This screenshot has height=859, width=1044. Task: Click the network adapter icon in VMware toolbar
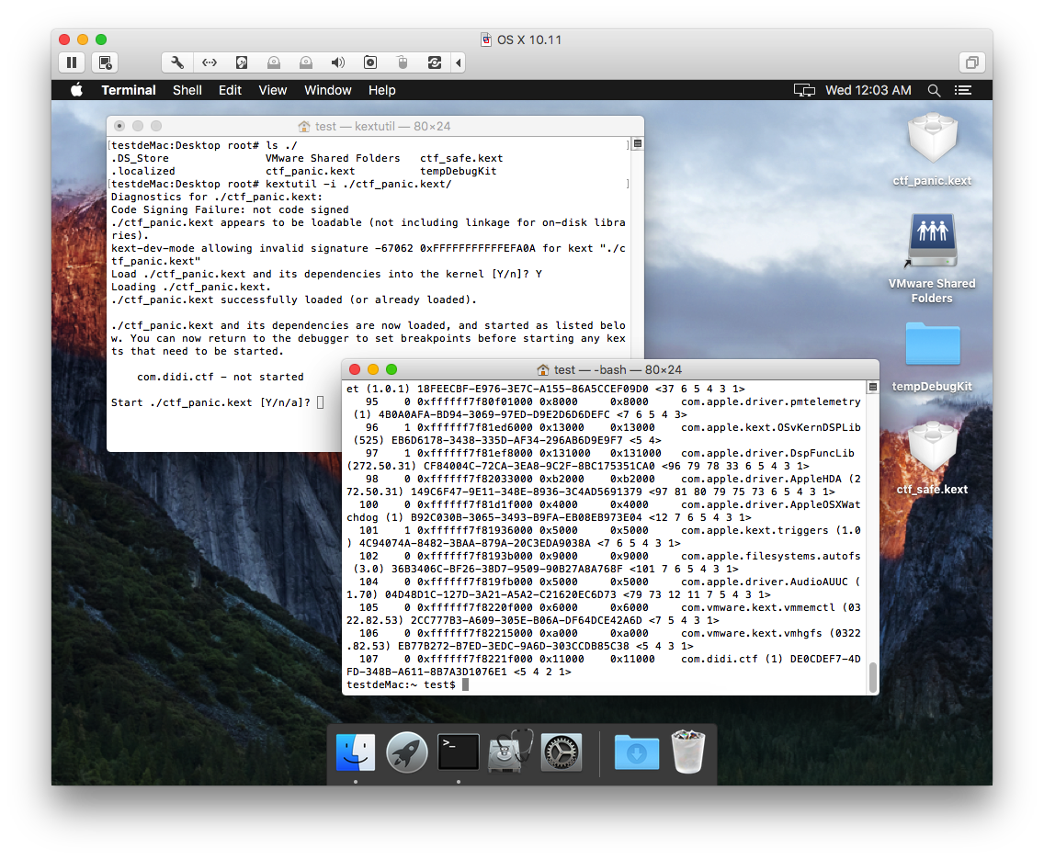(210, 62)
